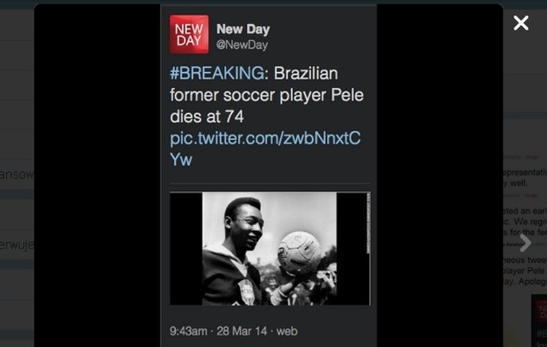
Task: Open the @NewDay handle
Action: (242, 45)
